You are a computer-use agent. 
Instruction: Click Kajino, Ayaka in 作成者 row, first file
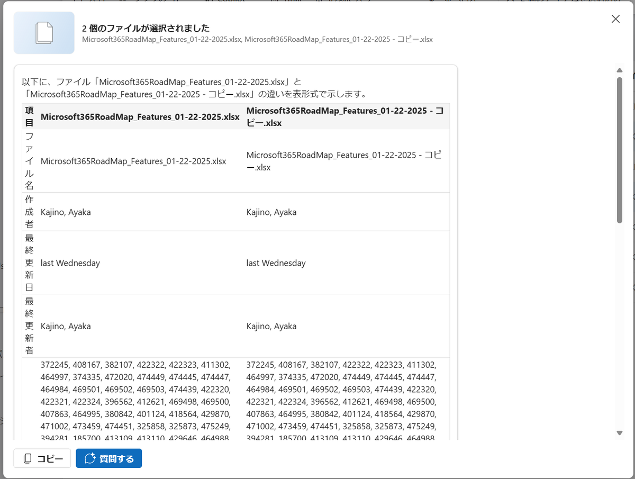coord(66,212)
